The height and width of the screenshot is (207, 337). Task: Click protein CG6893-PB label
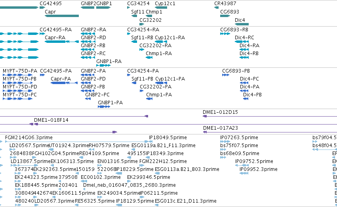coord(236,71)
